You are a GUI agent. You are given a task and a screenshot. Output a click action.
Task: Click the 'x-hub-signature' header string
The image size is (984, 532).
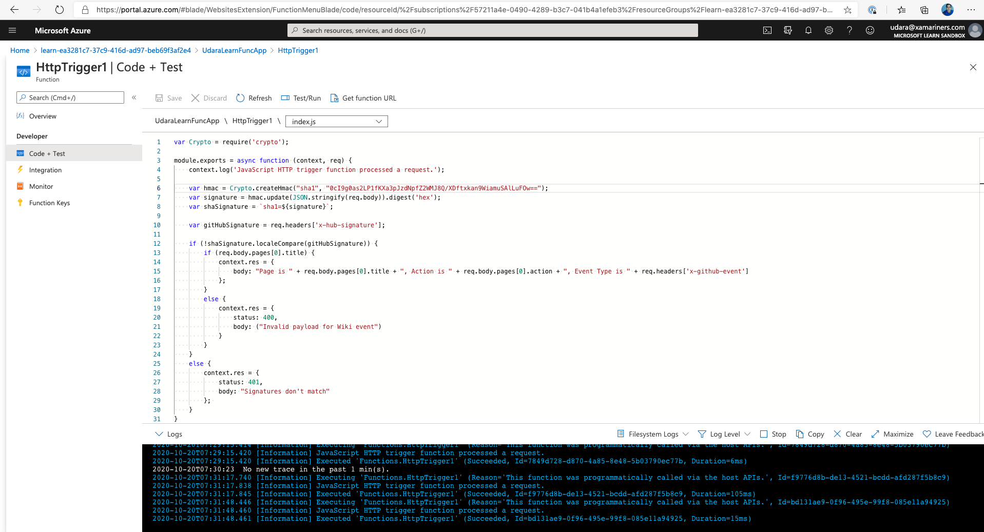(346, 225)
